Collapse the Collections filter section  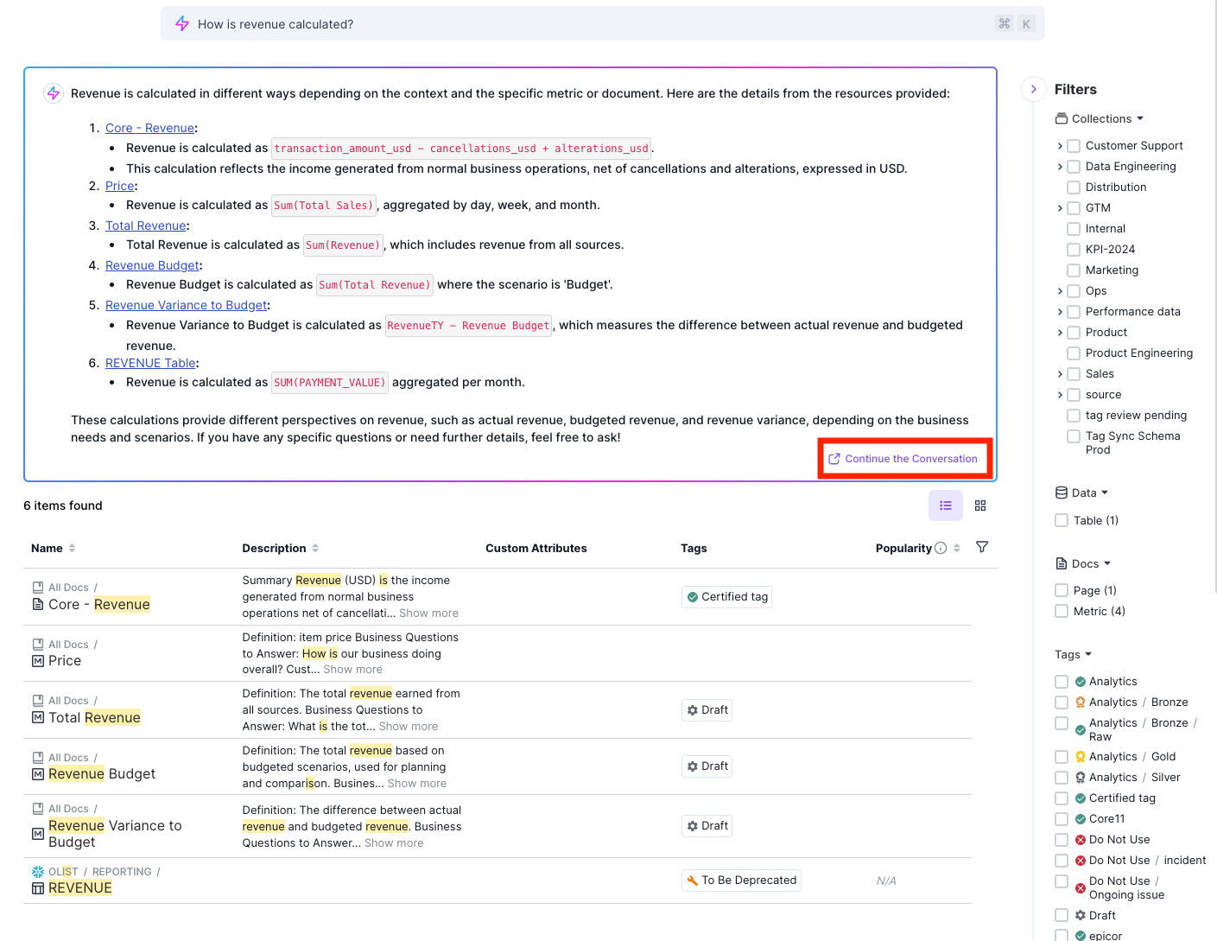(x=1140, y=118)
